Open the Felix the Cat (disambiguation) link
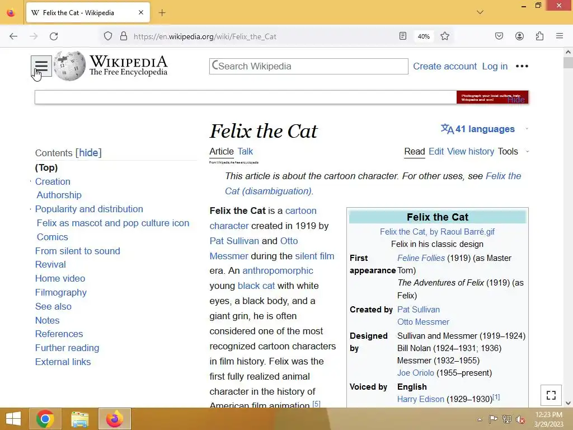 point(373,184)
